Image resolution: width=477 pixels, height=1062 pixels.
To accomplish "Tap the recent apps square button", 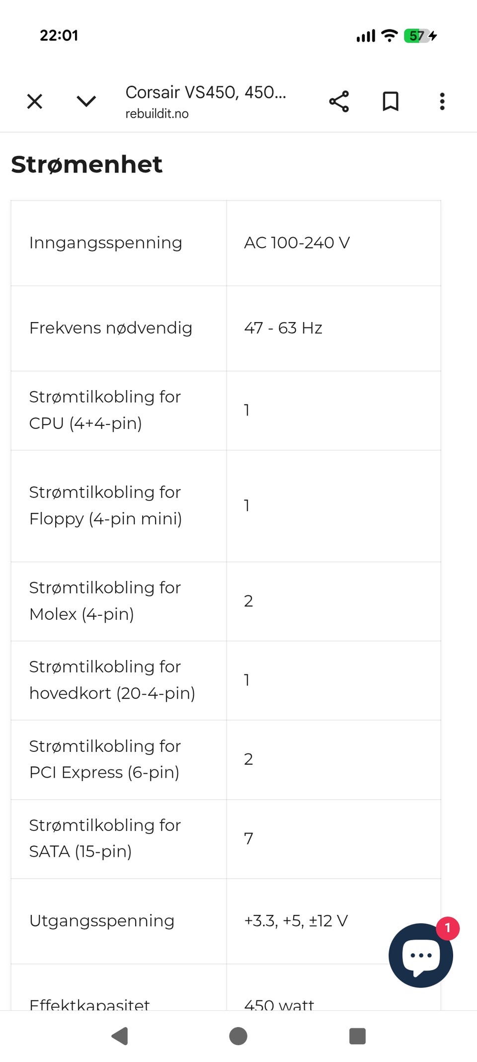I will tap(358, 1036).
